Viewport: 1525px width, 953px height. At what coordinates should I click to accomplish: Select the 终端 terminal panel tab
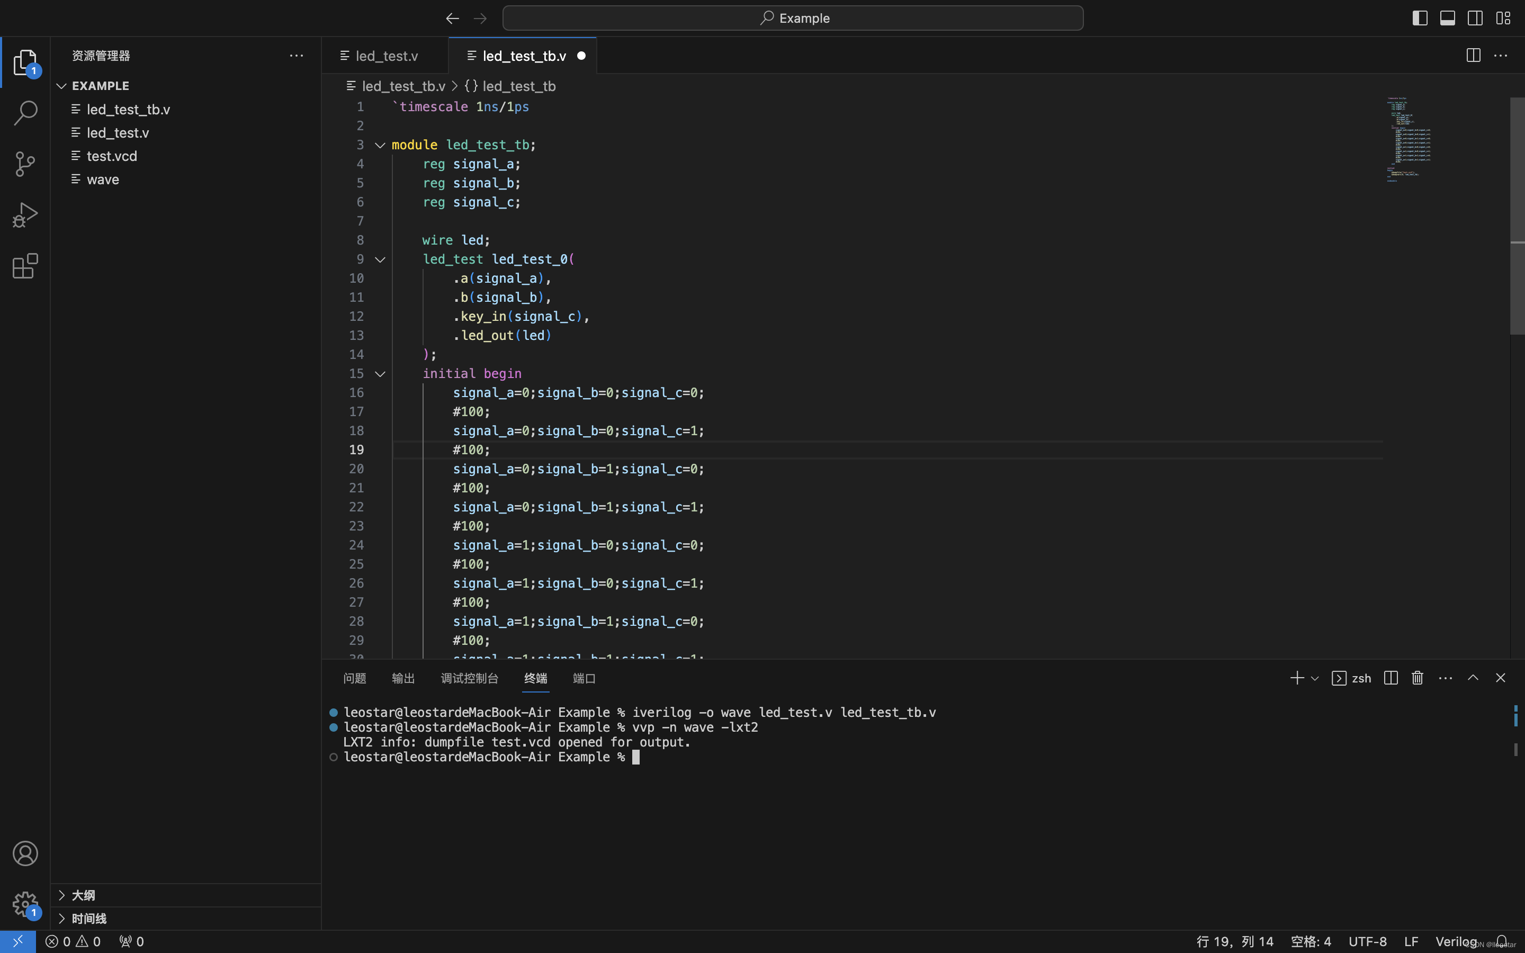tap(536, 678)
